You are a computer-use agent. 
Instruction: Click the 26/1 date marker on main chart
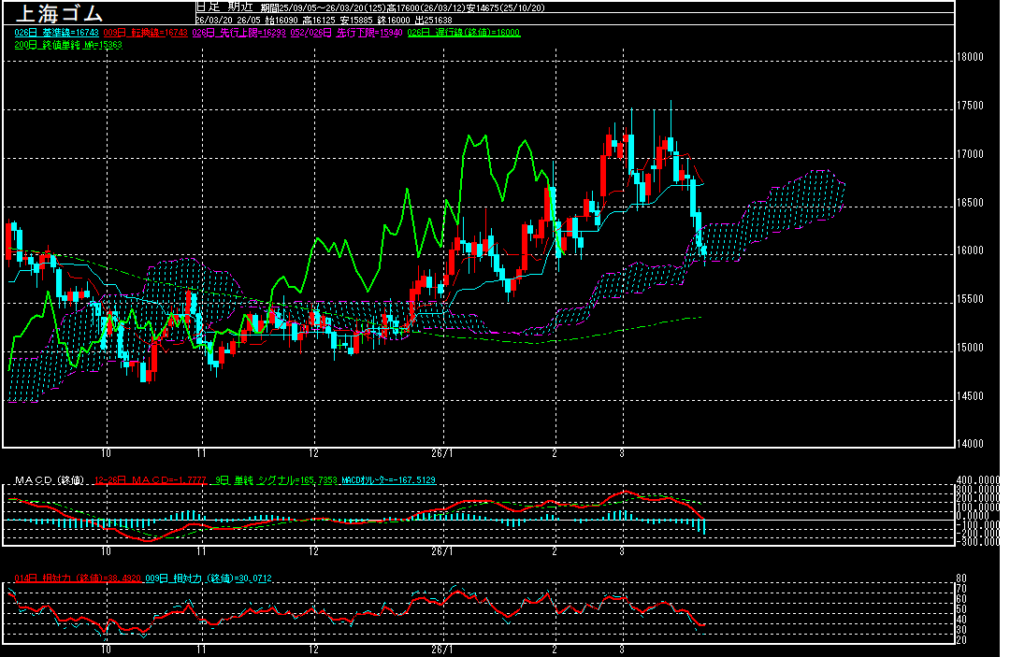point(442,451)
